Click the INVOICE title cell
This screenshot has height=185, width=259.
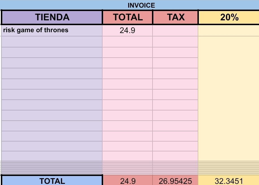(141, 5)
